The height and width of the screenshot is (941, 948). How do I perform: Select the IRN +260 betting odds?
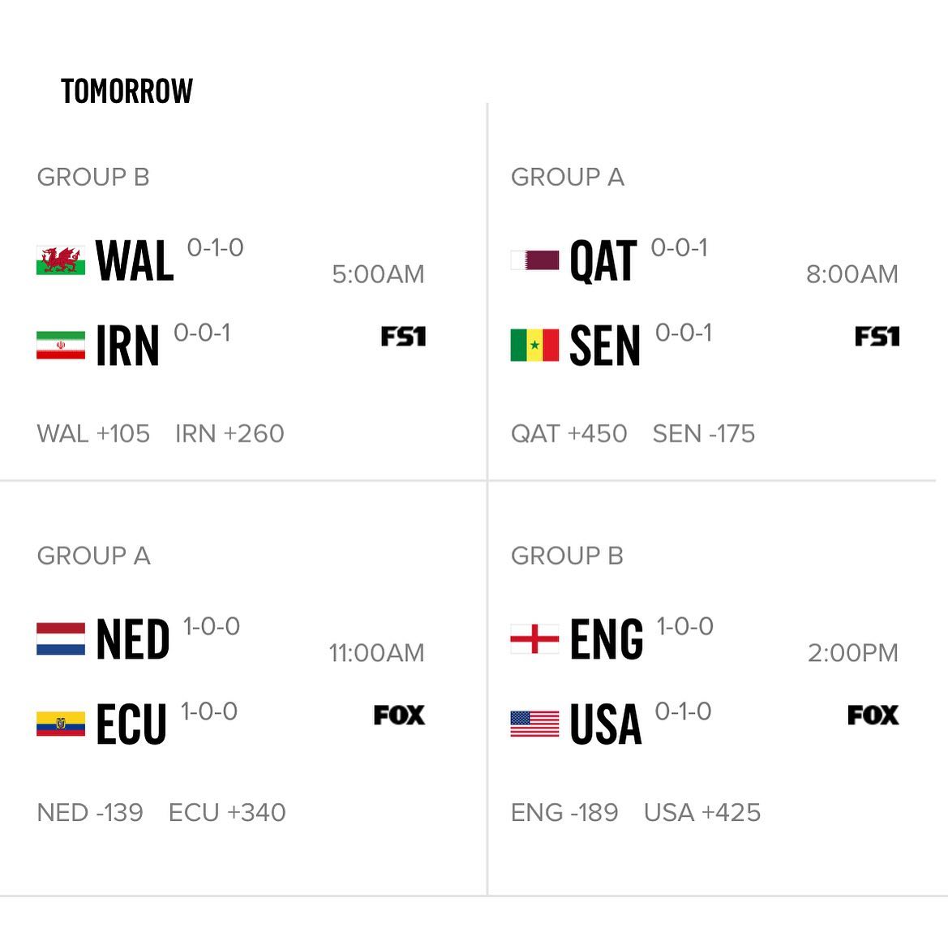(229, 434)
